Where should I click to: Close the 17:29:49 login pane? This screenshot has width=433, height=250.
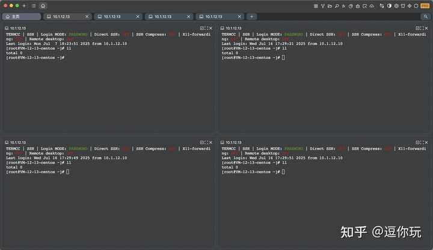coord(210,142)
